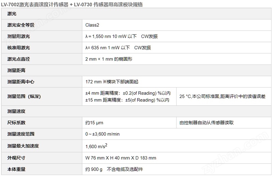The image size is (273, 178).
Task: Click the 测量距离 section header
Action: pos(136,70)
